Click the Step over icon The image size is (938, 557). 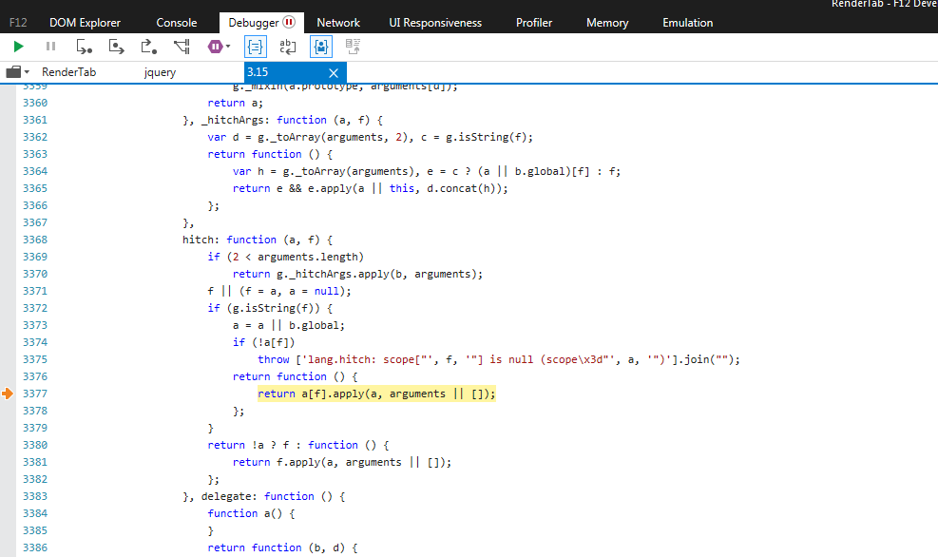[x=116, y=47]
